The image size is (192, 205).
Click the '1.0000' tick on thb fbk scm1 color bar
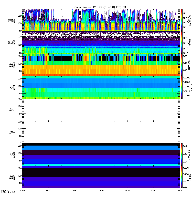pos(186,78)
